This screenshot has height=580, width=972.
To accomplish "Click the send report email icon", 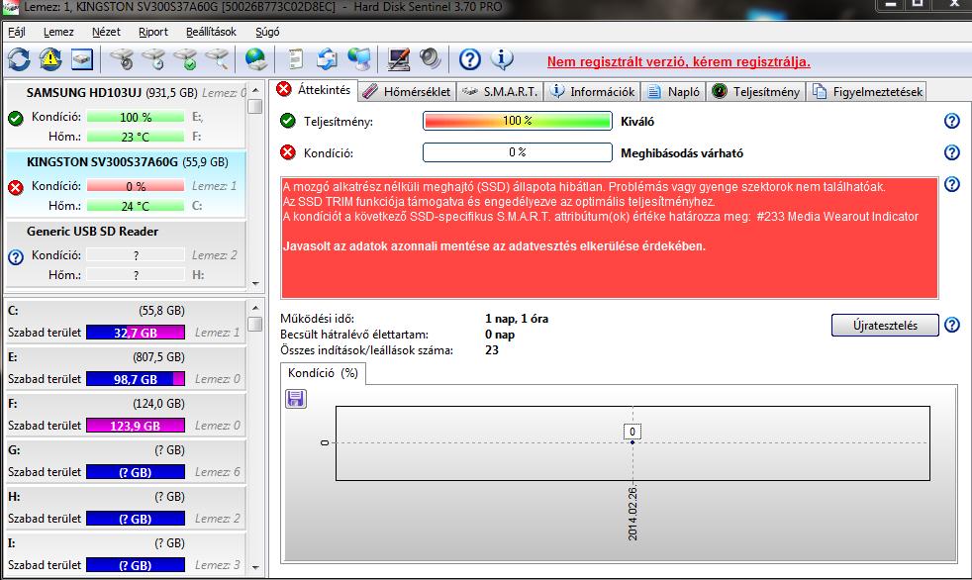I will point(327,59).
